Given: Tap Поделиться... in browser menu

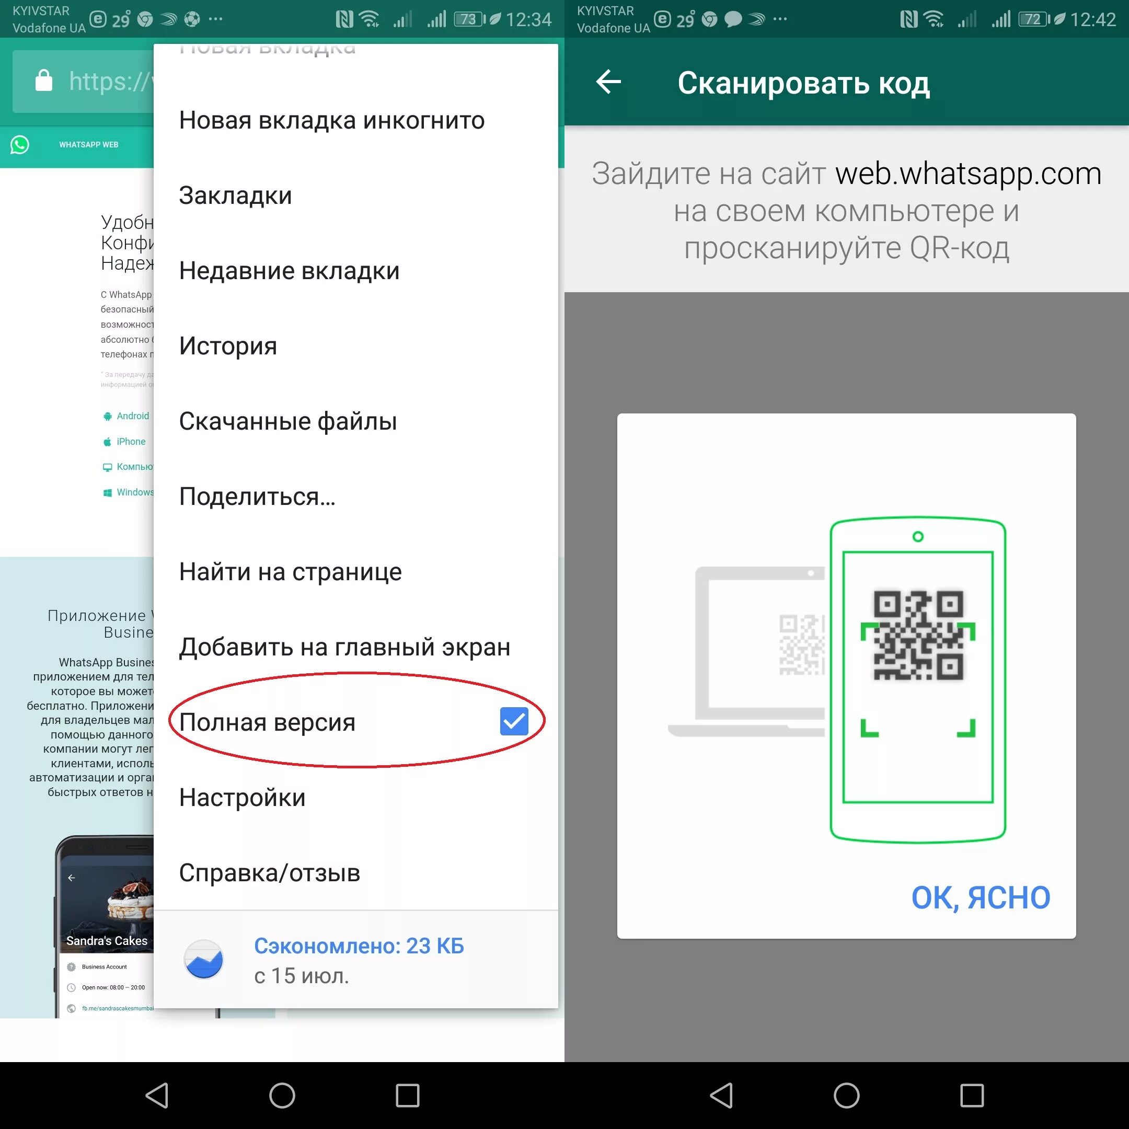Looking at the screenshot, I should pyautogui.click(x=278, y=496).
